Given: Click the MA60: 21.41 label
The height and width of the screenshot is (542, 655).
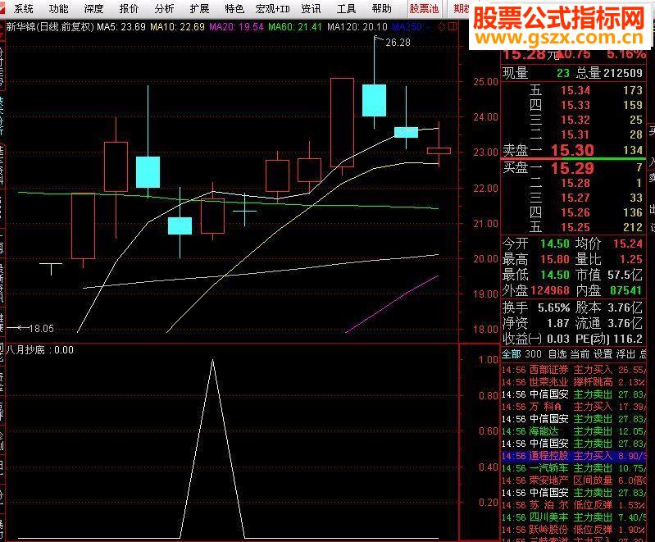Looking at the screenshot, I should tap(295, 27).
